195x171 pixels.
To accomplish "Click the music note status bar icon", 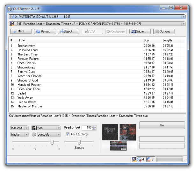I will (134, 159).
